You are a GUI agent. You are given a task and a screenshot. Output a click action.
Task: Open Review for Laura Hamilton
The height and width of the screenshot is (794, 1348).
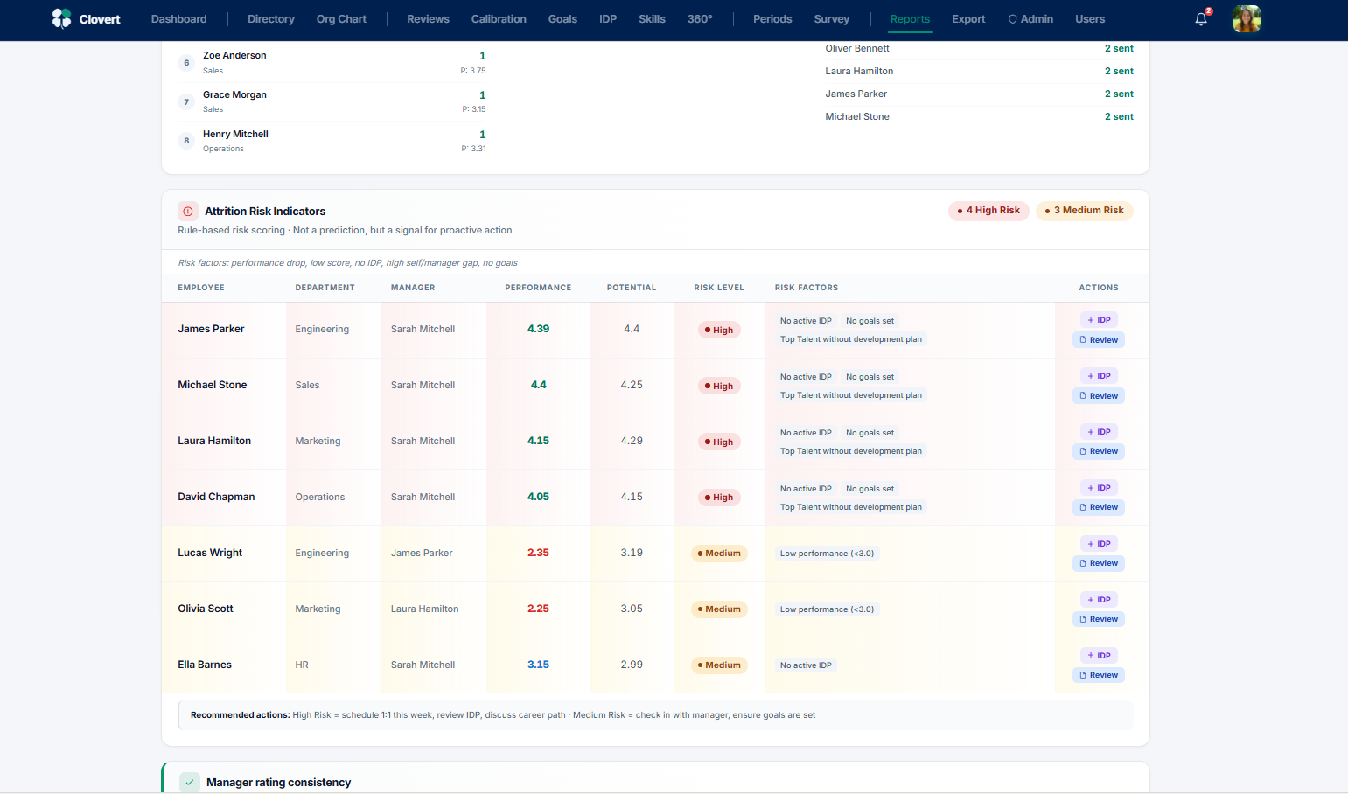click(1099, 451)
